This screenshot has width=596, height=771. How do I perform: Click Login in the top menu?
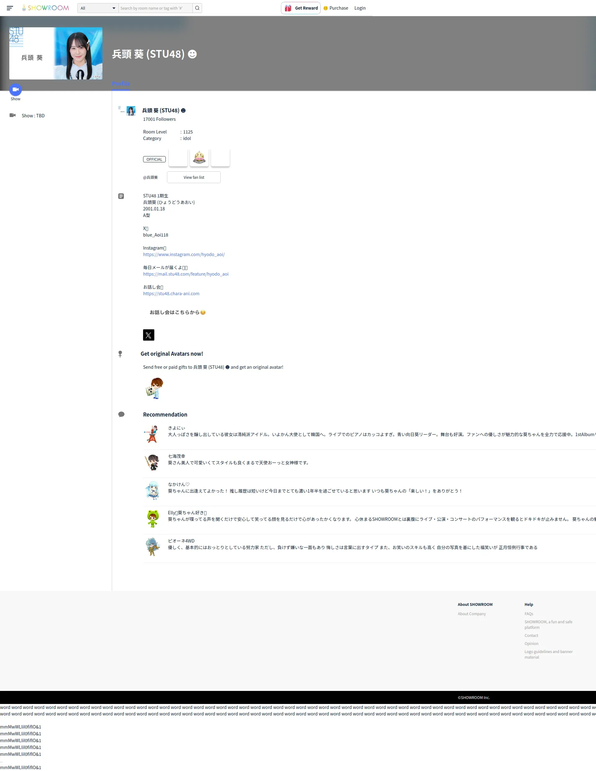coord(360,8)
